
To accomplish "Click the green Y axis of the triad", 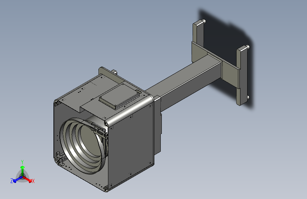I will pyautogui.click(x=23, y=171).
